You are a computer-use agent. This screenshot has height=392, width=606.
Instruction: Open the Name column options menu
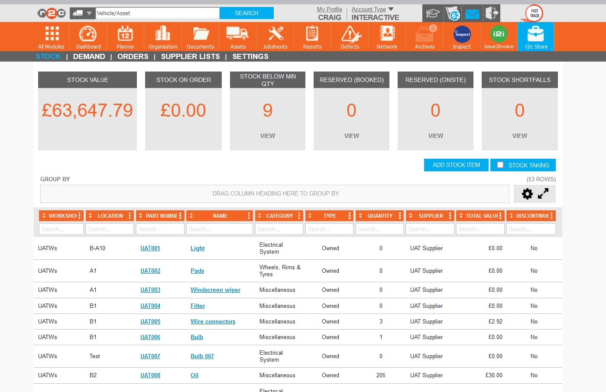click(x=249, y=216)
